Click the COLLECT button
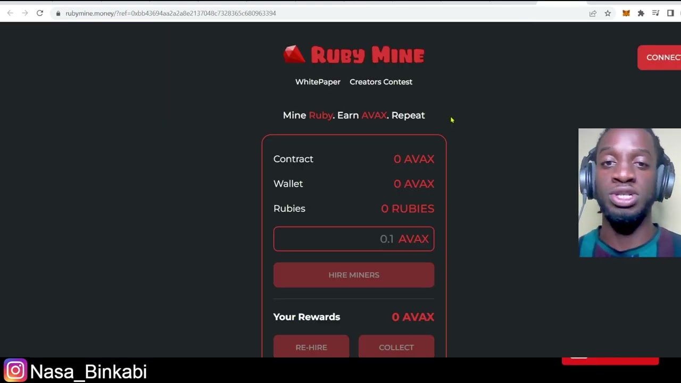This screenshot has width=681, height=383. point(396,347)
